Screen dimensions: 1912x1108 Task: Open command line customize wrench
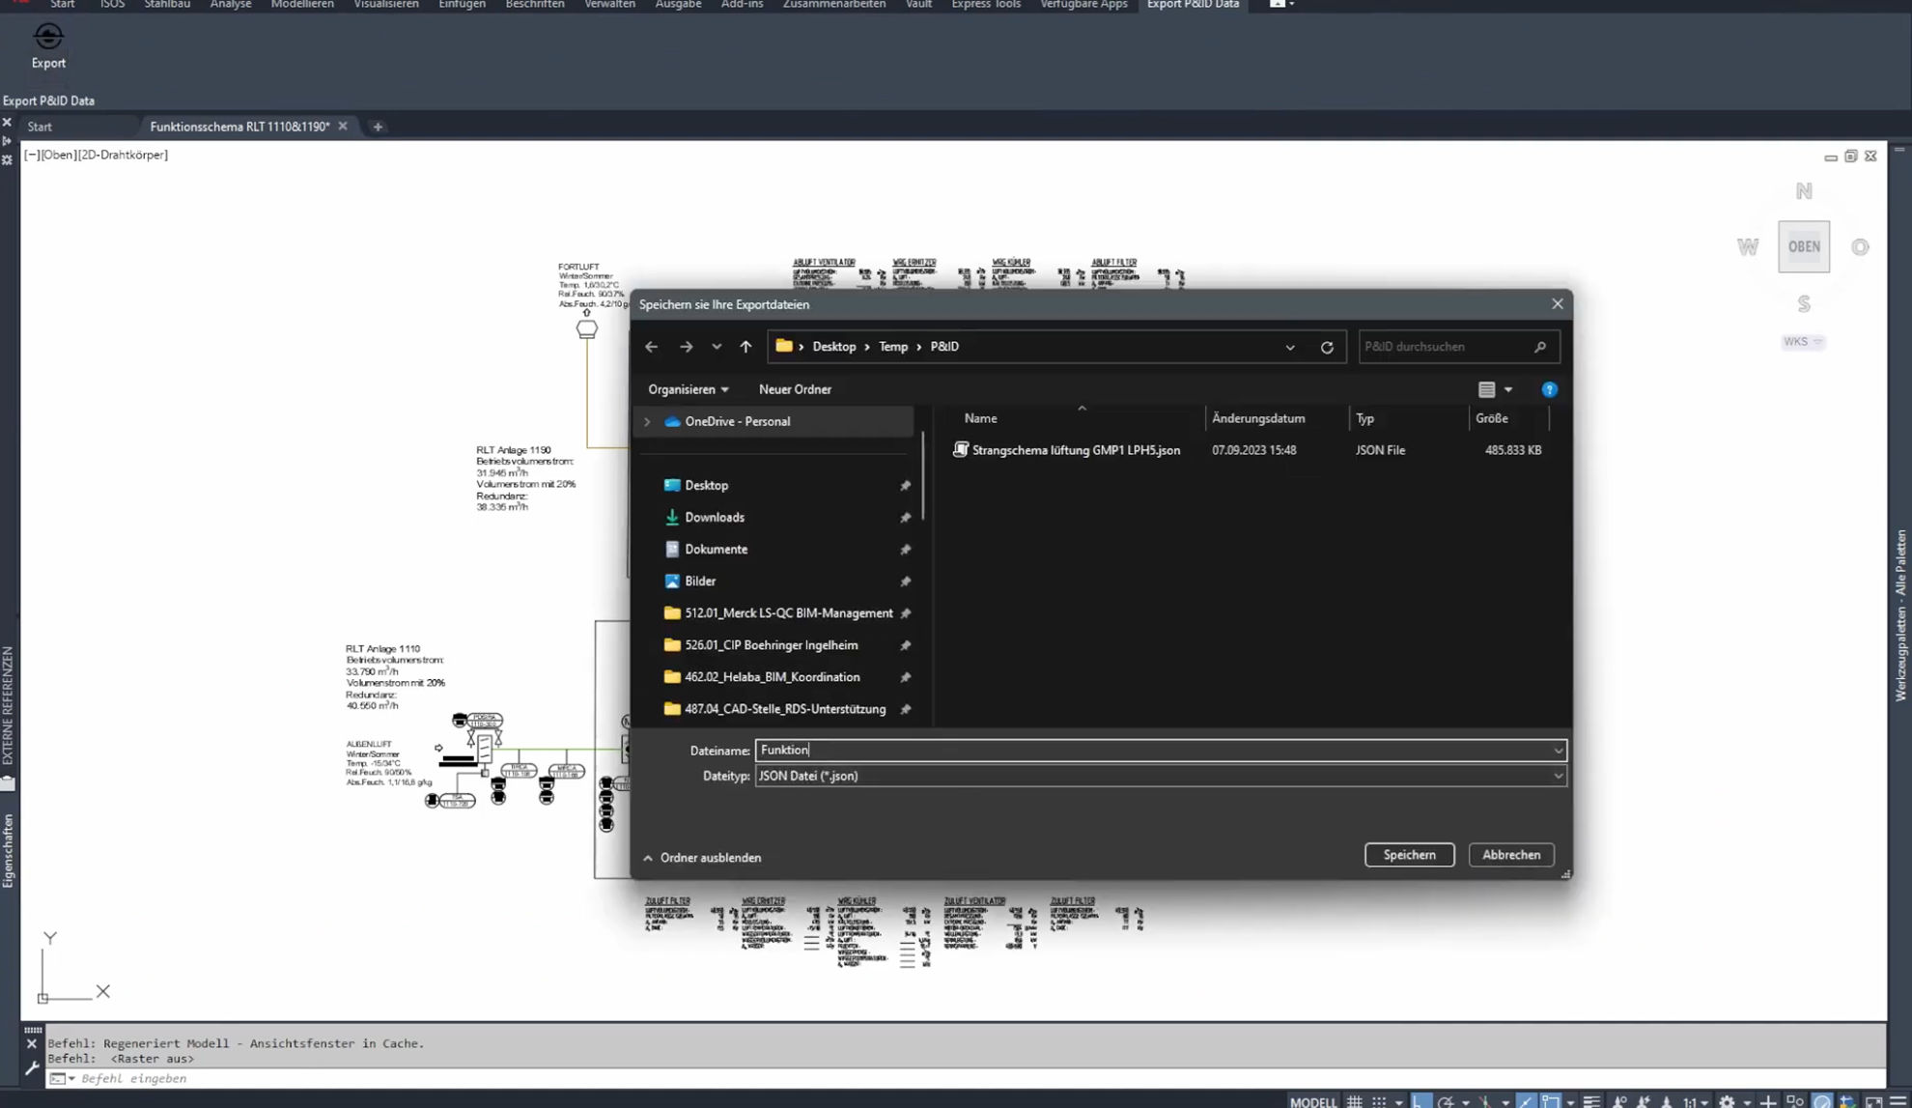(x=31, y=1067)
